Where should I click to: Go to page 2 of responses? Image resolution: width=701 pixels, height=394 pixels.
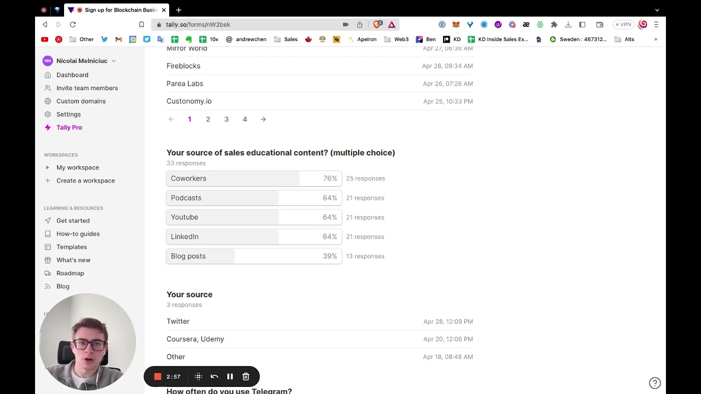(208, 119)
